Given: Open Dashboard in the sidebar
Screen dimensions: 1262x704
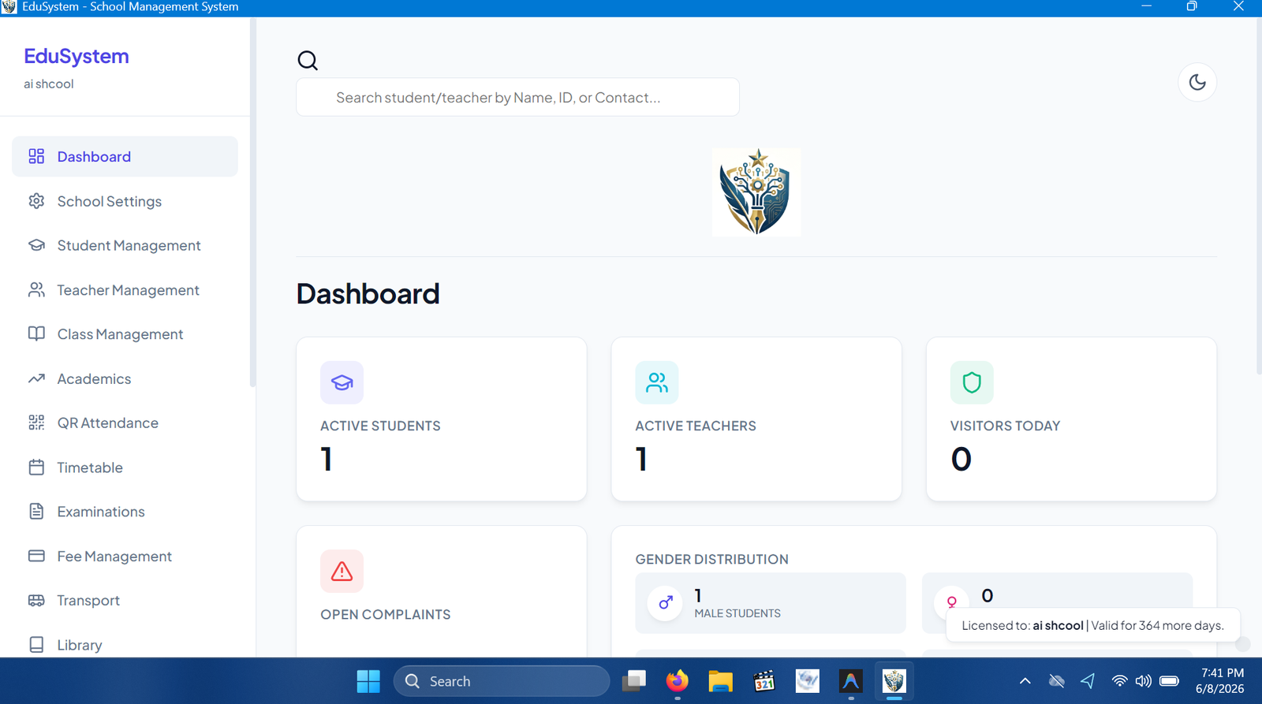Looking at the screenshot, I should pyautogui.click(x=125, y=156).
